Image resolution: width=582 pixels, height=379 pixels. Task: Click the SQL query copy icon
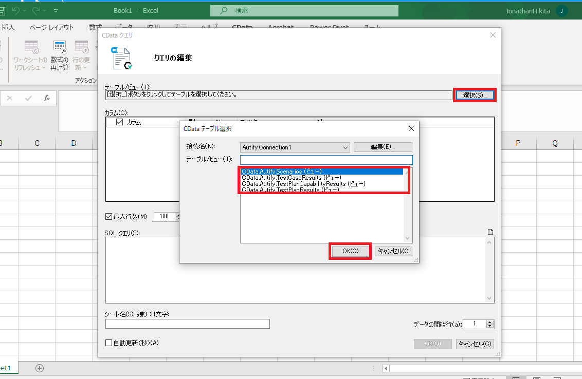(x=490, y=232)
